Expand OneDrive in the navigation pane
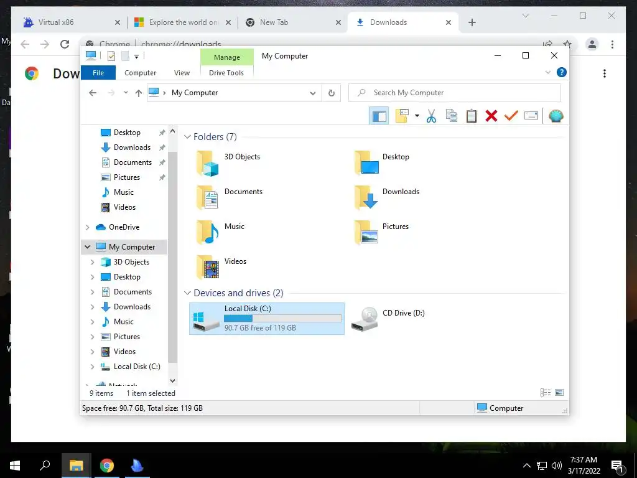Viewport: 637px width, 478px height. (x=87, y=227)
